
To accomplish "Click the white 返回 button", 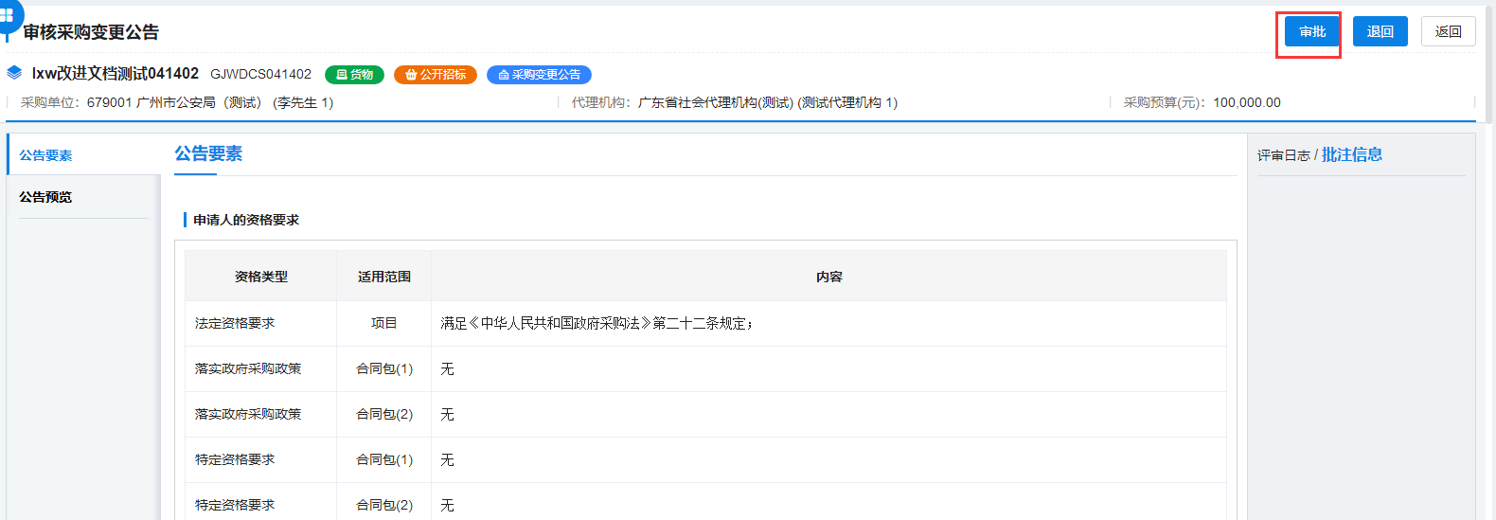I will coord(1448,31).
